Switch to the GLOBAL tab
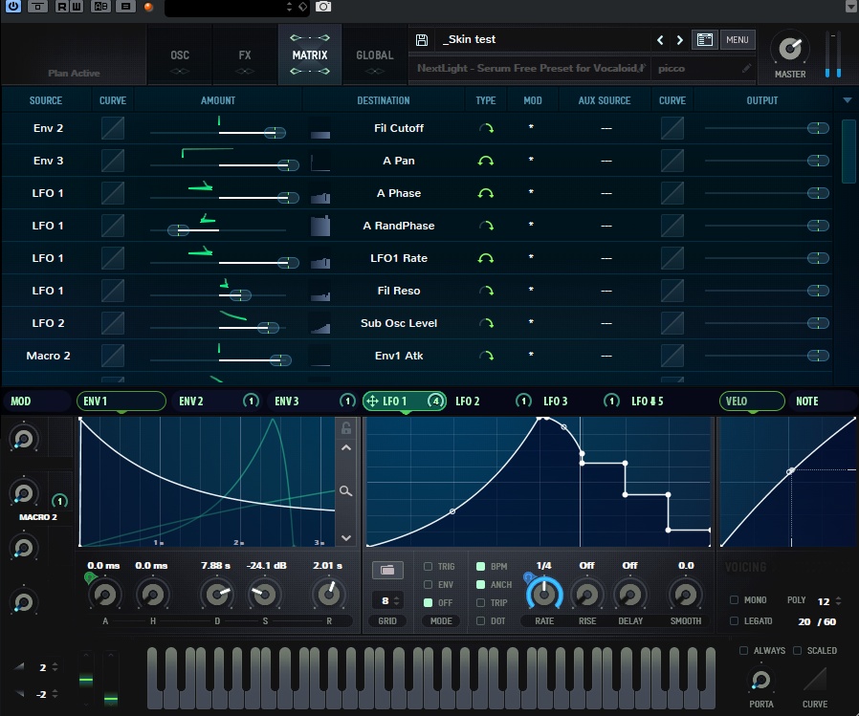Viewport: 859px width, 716px height. coord(373,54)
